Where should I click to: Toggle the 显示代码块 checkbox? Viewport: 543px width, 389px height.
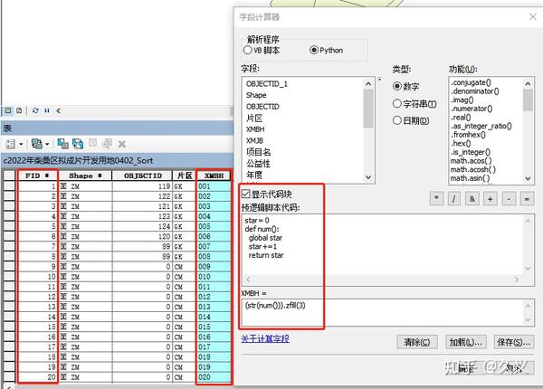pyautogui.click(x=246, y=194)
